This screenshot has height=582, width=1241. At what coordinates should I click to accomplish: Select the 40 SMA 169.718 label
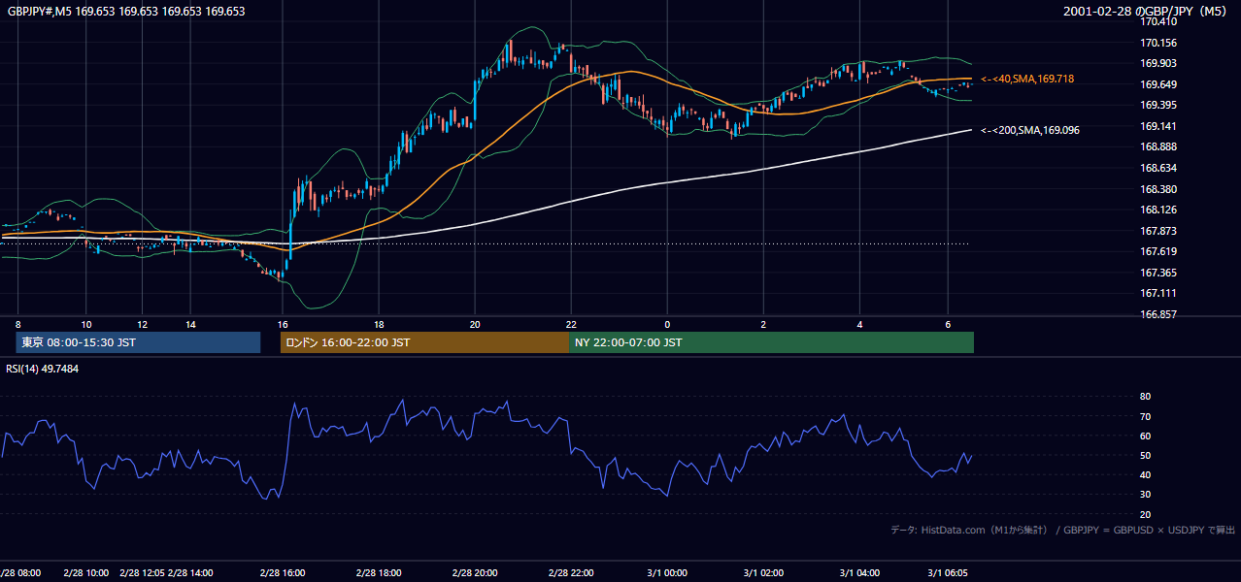pos(1027,79)
